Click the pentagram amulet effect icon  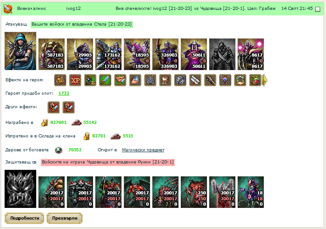pyautogui.click(x=150, y=80)
